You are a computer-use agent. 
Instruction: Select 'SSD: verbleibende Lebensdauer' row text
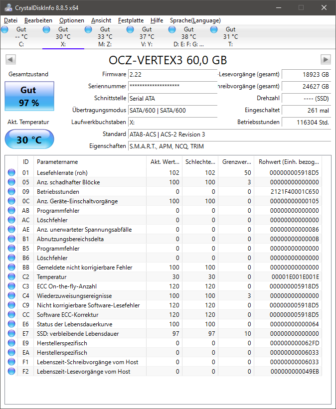(78, 334)
